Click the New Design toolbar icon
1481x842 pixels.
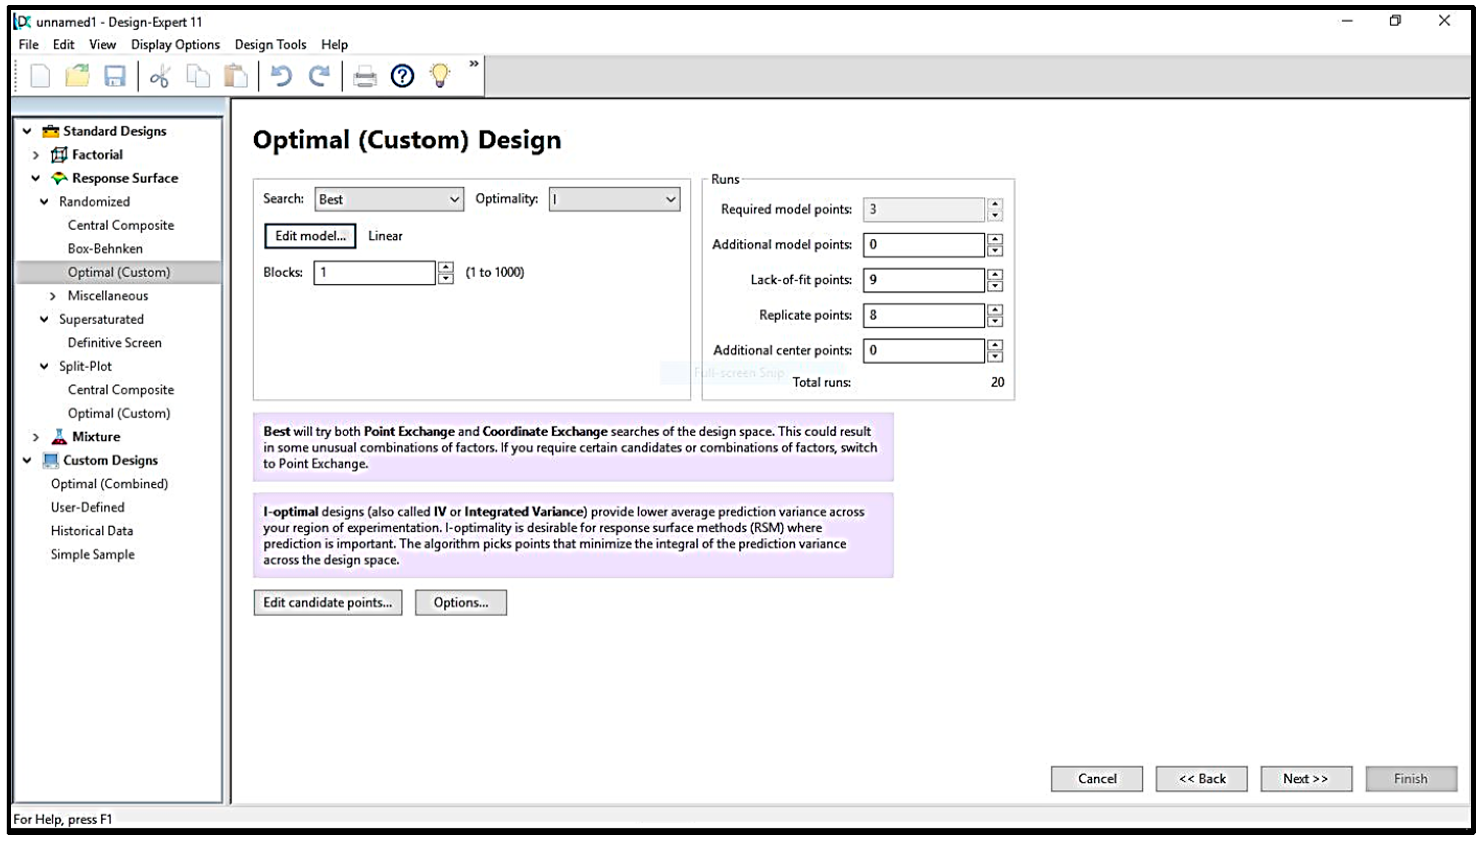point(40,76)
